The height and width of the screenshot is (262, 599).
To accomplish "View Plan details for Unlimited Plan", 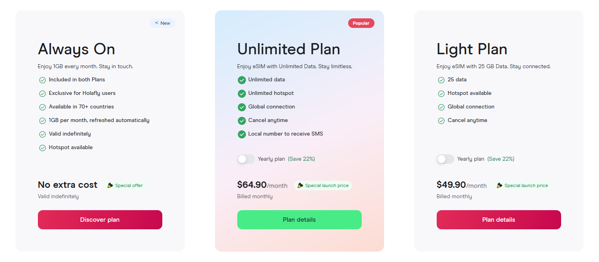I will point(299,220).
